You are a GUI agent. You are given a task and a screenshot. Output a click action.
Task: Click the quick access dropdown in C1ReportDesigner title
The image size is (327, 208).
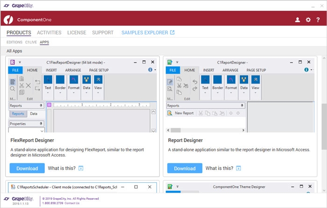(x=177, y=62)
